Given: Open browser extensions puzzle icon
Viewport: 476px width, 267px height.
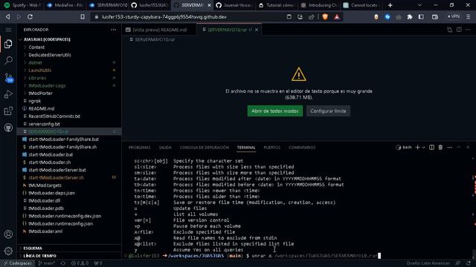Looking at the screenshot, I should (x=410, y=17).
